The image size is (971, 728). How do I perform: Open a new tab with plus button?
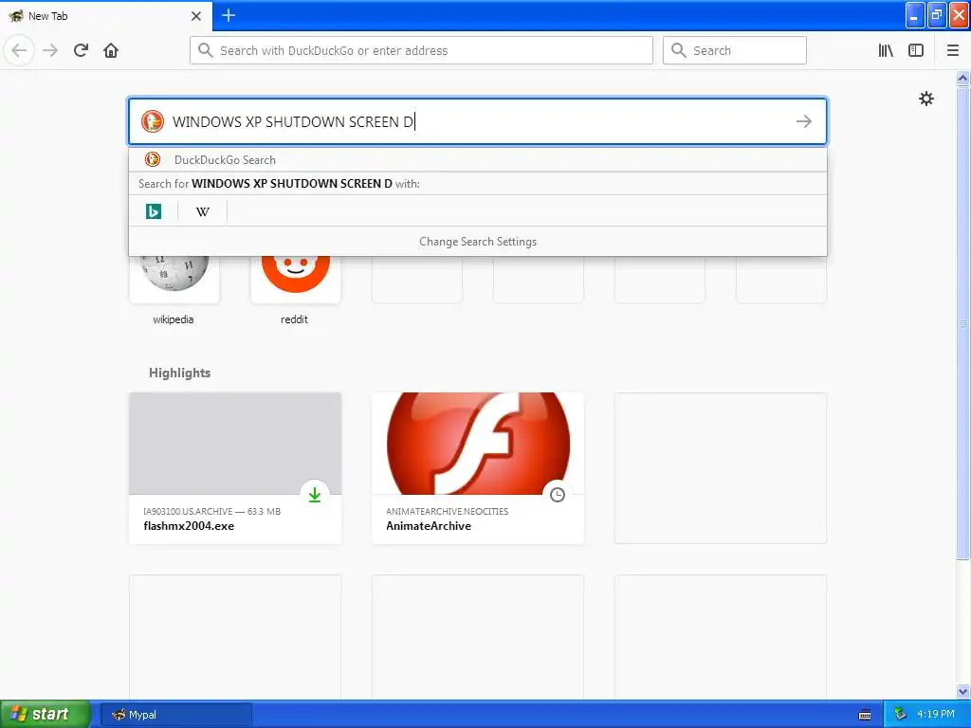(229, 15)
